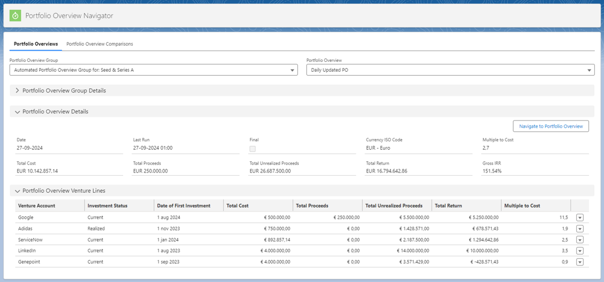Click the Google venture account cell
604x282 pixels.
point(26,217)
